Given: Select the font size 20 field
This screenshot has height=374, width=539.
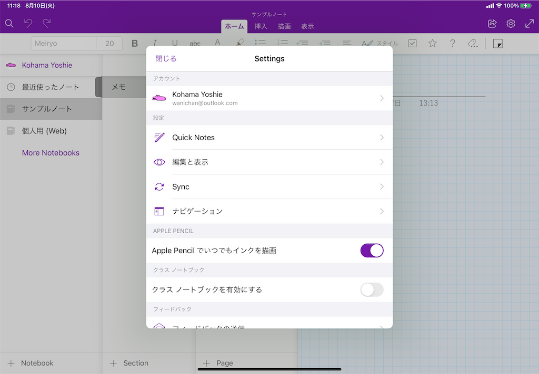Looking at the screenshot, I should pyautogui.click(x=109, y=44).
